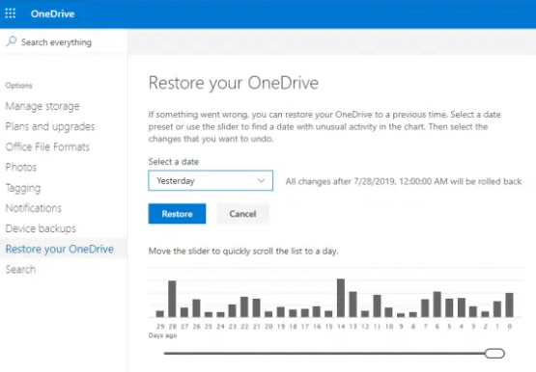This screenshot has height=372, width=536.
Task: Click the 'Restore your OneDrive' page heading
Action: (234, 83)
